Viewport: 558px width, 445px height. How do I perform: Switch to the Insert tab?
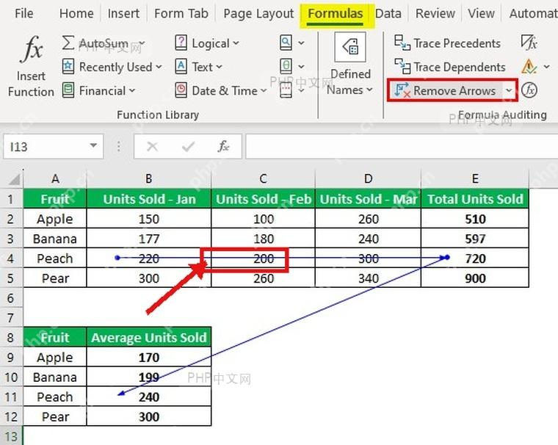pos(123,13)
